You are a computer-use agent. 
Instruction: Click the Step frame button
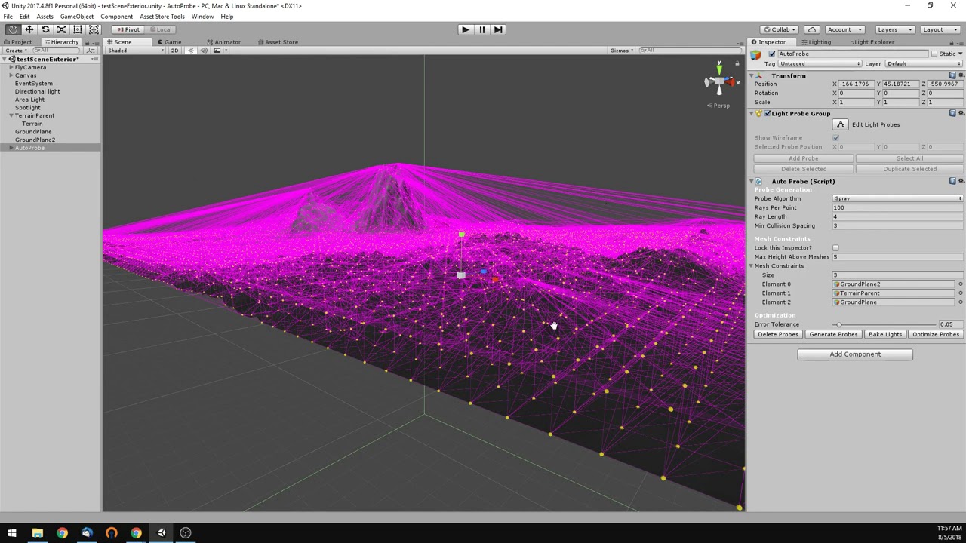pos(498,29)
